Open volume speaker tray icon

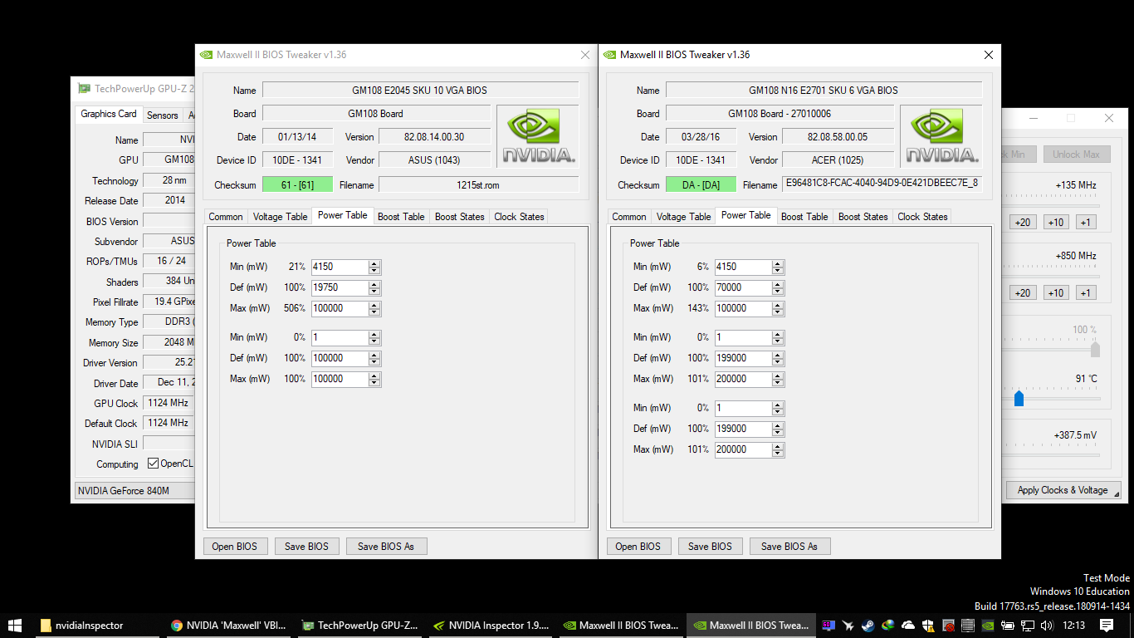pyautogui.click(x=1048, y=626)
